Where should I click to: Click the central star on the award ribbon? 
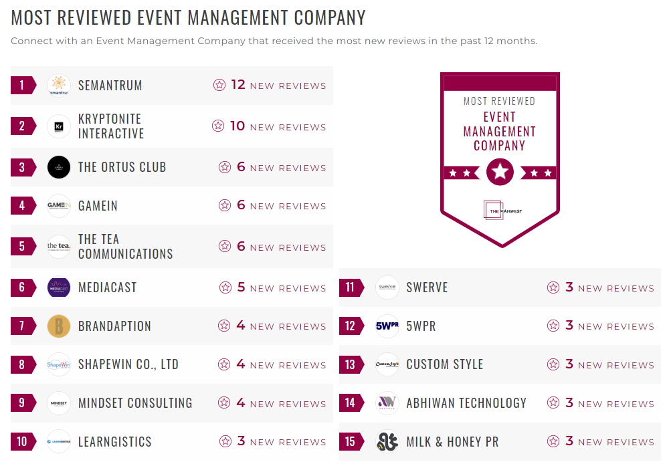tap(499, 172)
